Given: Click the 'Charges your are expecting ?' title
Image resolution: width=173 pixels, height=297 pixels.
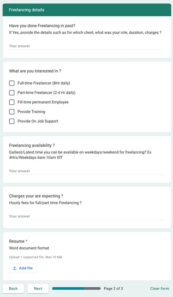Looking at the screenshot, I should tap(36, 196).
